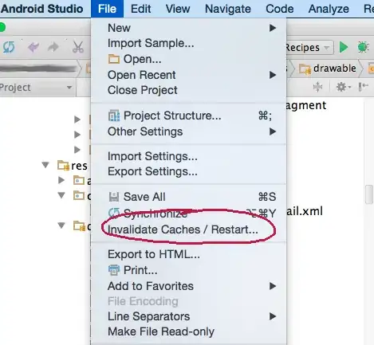Open the Edit menu

pyautogui.click(x=140, y=9)
